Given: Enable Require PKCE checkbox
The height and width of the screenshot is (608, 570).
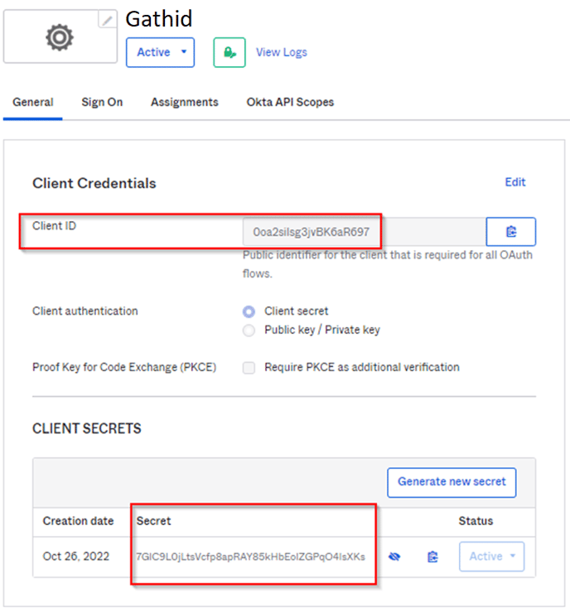Looking at the screenshot, I should pyautogui.click(x=249, y=368).
